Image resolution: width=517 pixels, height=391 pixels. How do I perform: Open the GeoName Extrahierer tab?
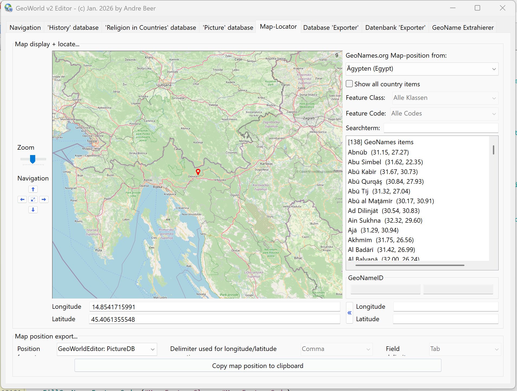coord(463,28)
